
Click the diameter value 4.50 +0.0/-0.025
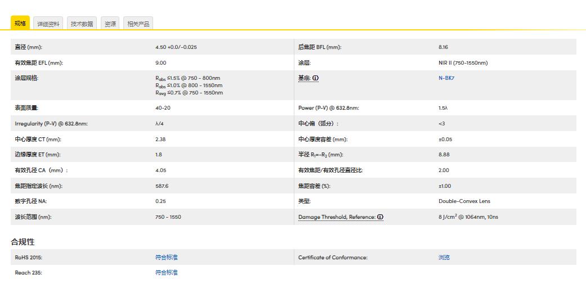coord(176,47)
